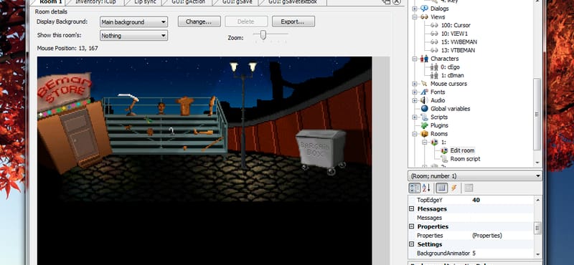Click the Dialogs speech bubble icon
The image size is (574, 265).
point(424,9)
